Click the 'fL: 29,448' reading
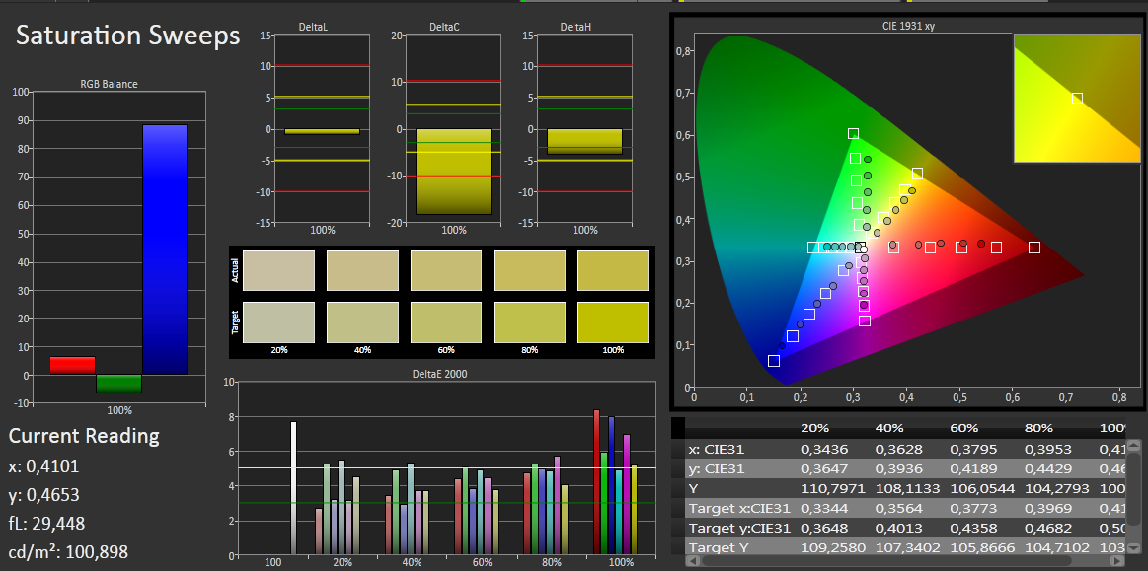Screen dimensions: 1148x571 (x=46, y=524)
